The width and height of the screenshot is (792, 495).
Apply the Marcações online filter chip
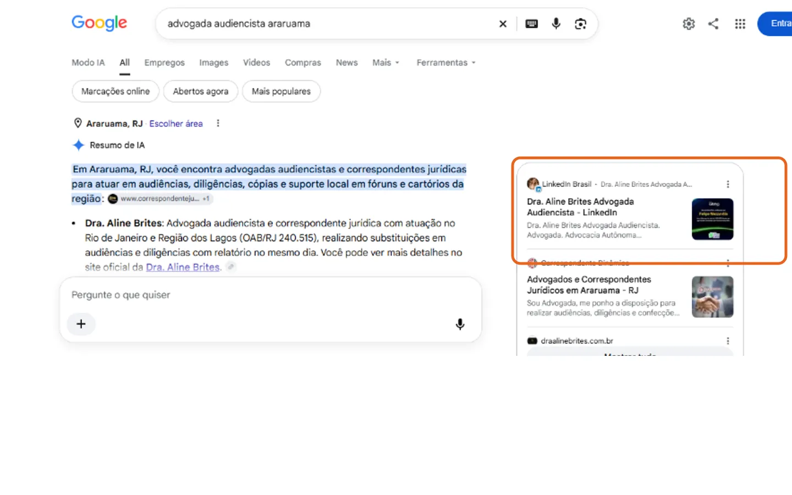(x=116, y=91)
